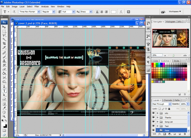Open the Filter menu

click(37, 7)
